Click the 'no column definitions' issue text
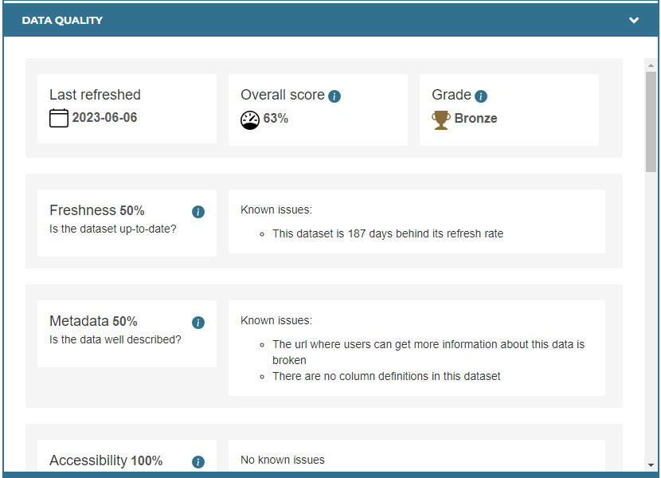The height and width of the screenshot is (478, 661). (386, 376)
